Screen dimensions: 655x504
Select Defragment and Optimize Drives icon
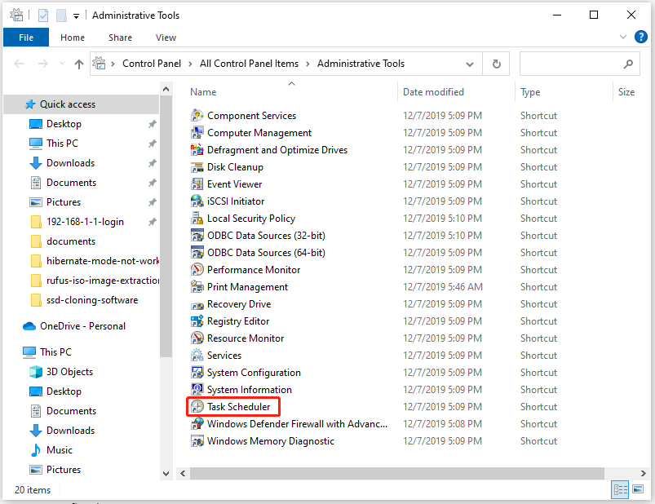tap(197, 150)
